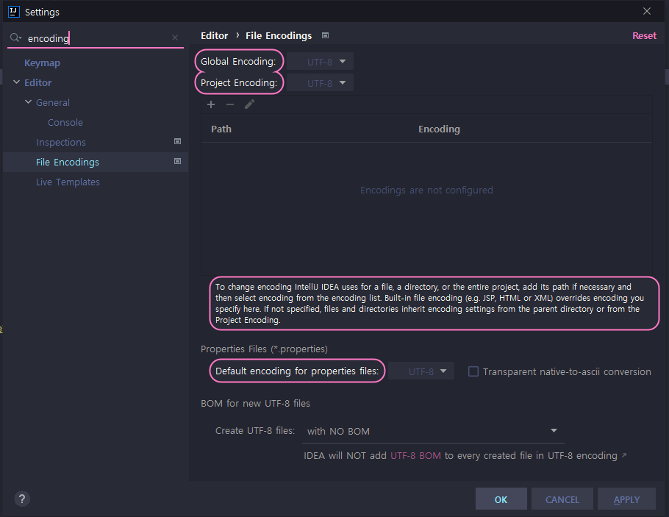Select Inspections settings item
The height and width of the screenshot is (517, 669).
coord(61,142)
